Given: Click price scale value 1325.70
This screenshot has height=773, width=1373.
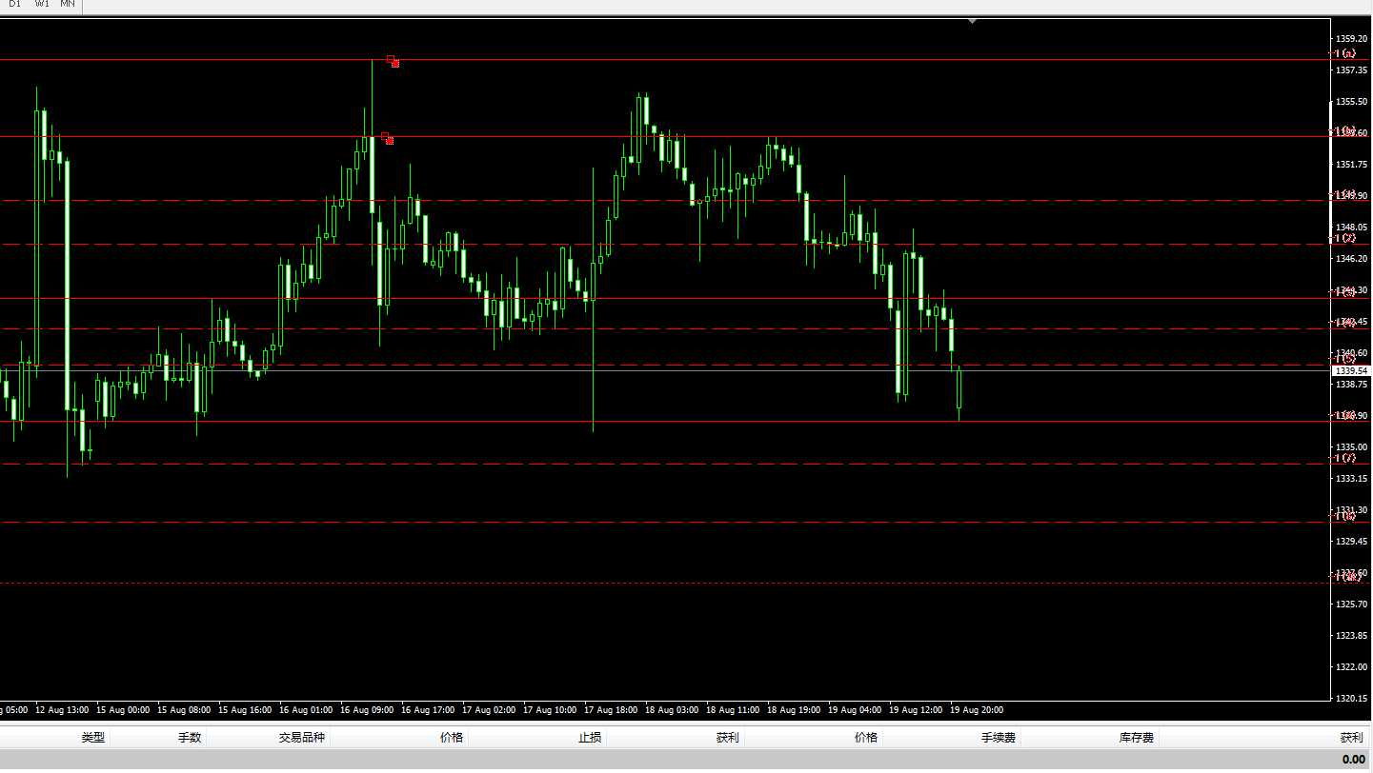Looking at the screenshot, I should [1352, 605].
